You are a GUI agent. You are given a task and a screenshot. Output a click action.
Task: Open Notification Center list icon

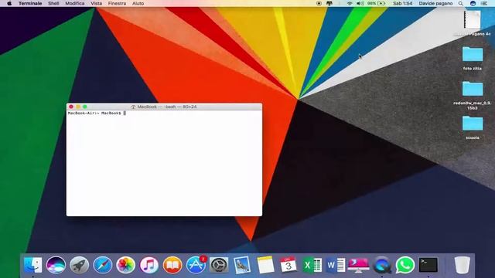tap(484, 3)
